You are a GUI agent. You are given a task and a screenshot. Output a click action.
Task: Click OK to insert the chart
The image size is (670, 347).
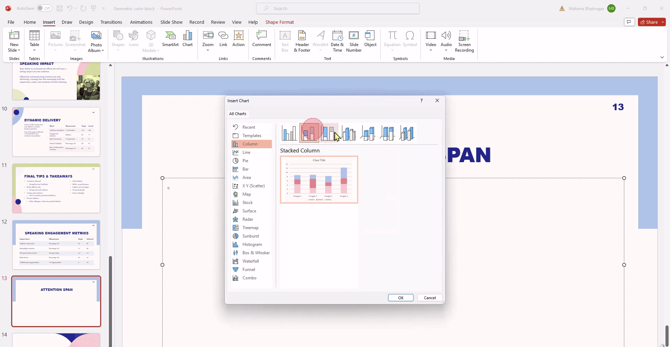401,298
